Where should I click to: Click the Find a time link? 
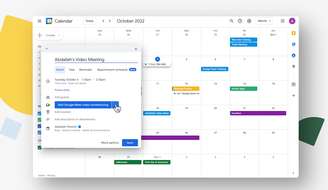(x=62, y=90)
